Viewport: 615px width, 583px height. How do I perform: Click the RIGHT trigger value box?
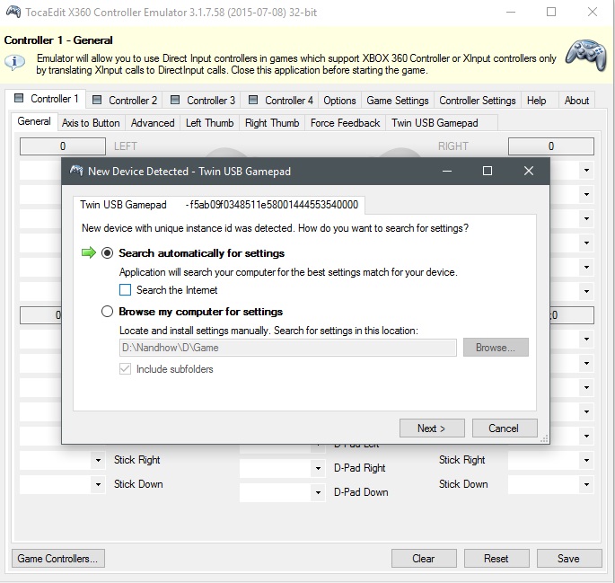point(551,146)
